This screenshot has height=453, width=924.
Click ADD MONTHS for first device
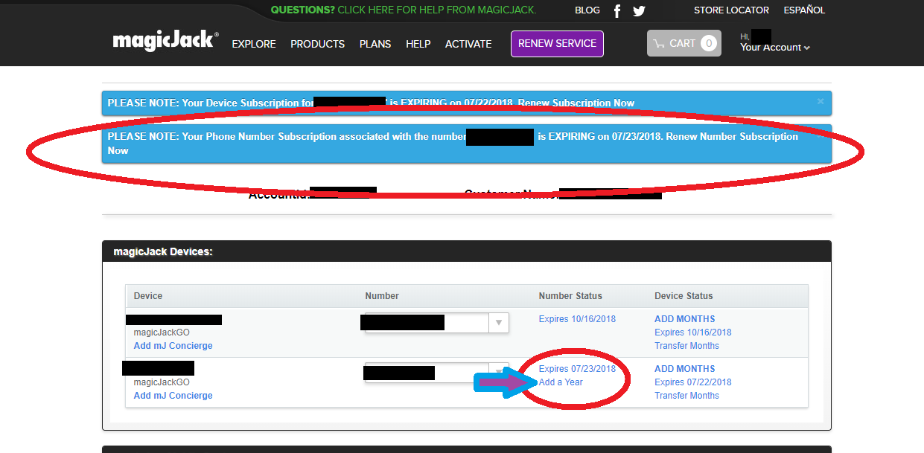[684, 318]
